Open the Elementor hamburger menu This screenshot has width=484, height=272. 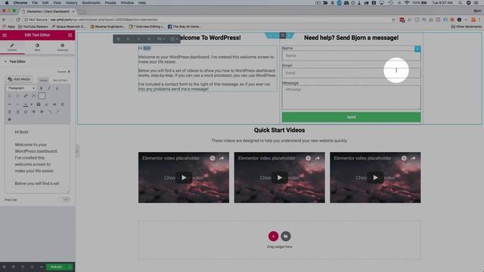(5, 36)
